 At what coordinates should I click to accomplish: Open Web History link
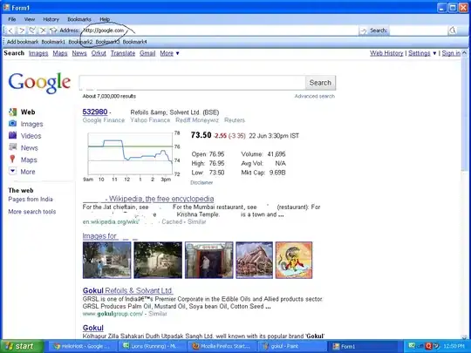point(386,53)
